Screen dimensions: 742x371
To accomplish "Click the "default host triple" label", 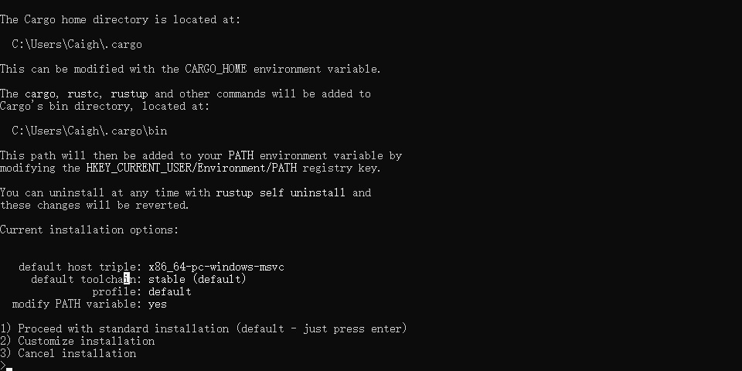I will [x=77, y=267].
